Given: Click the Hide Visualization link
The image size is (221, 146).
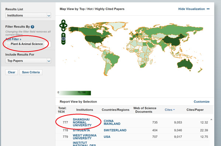Looking at the screenshot, I should coord(191,9).
